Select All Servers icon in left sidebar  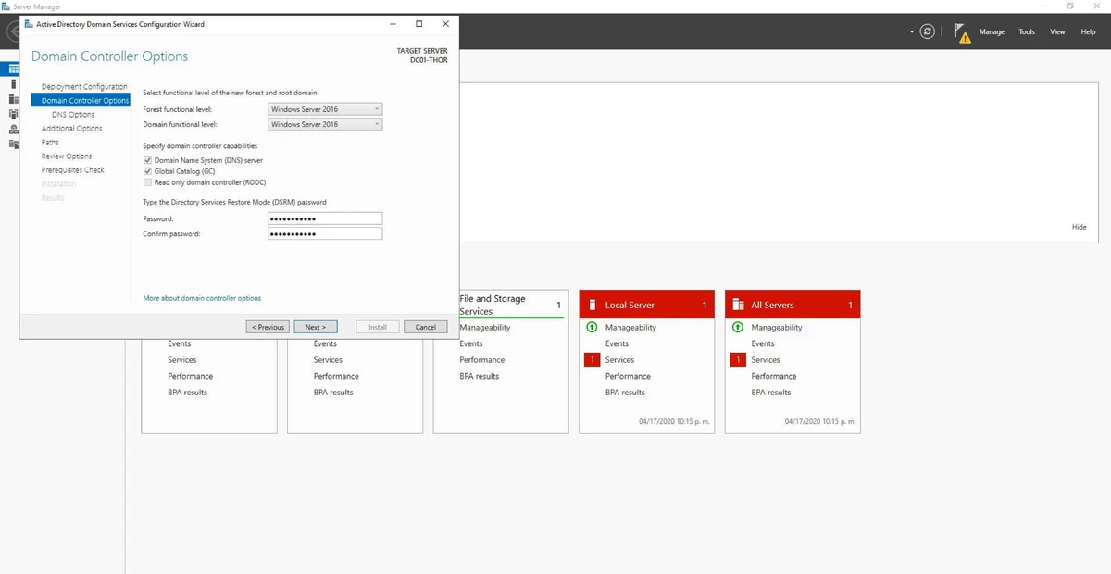tap(14, 99)
